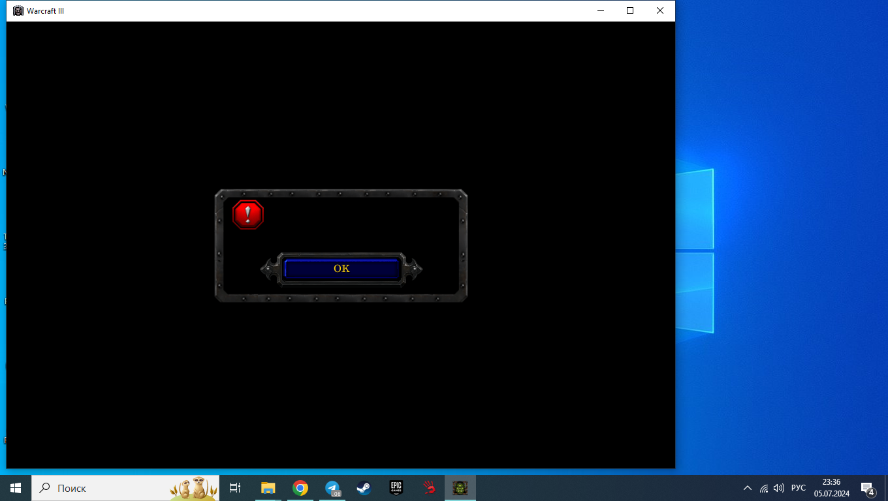Maximize the Warcraft III window

630,10
